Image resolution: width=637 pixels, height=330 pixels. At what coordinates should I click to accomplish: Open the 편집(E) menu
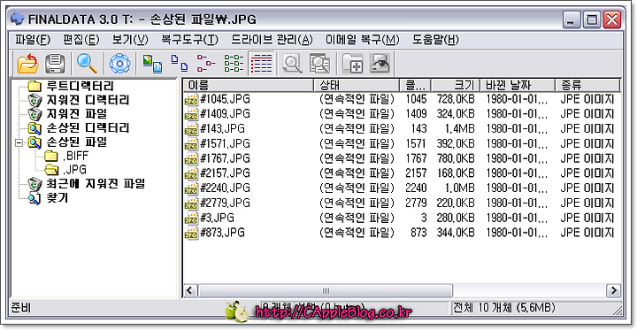(x=81, y=40)
